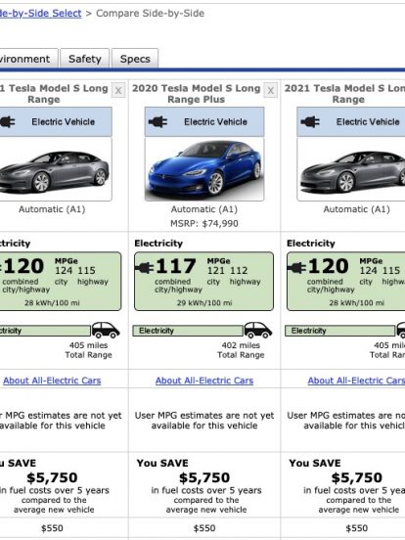The width and height of the screenshot is (405, 540).
Task: Click the plug icon in 2020 Electric Vehicle banner
Action: click(x=157, y=121)
